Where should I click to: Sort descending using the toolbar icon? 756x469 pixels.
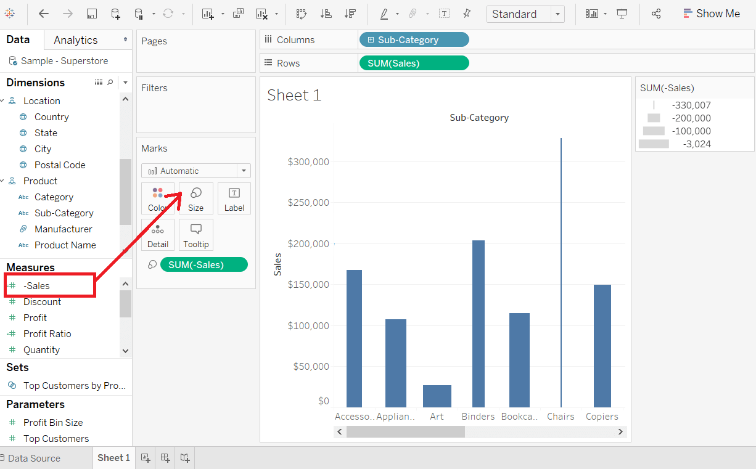pos(350,14)
